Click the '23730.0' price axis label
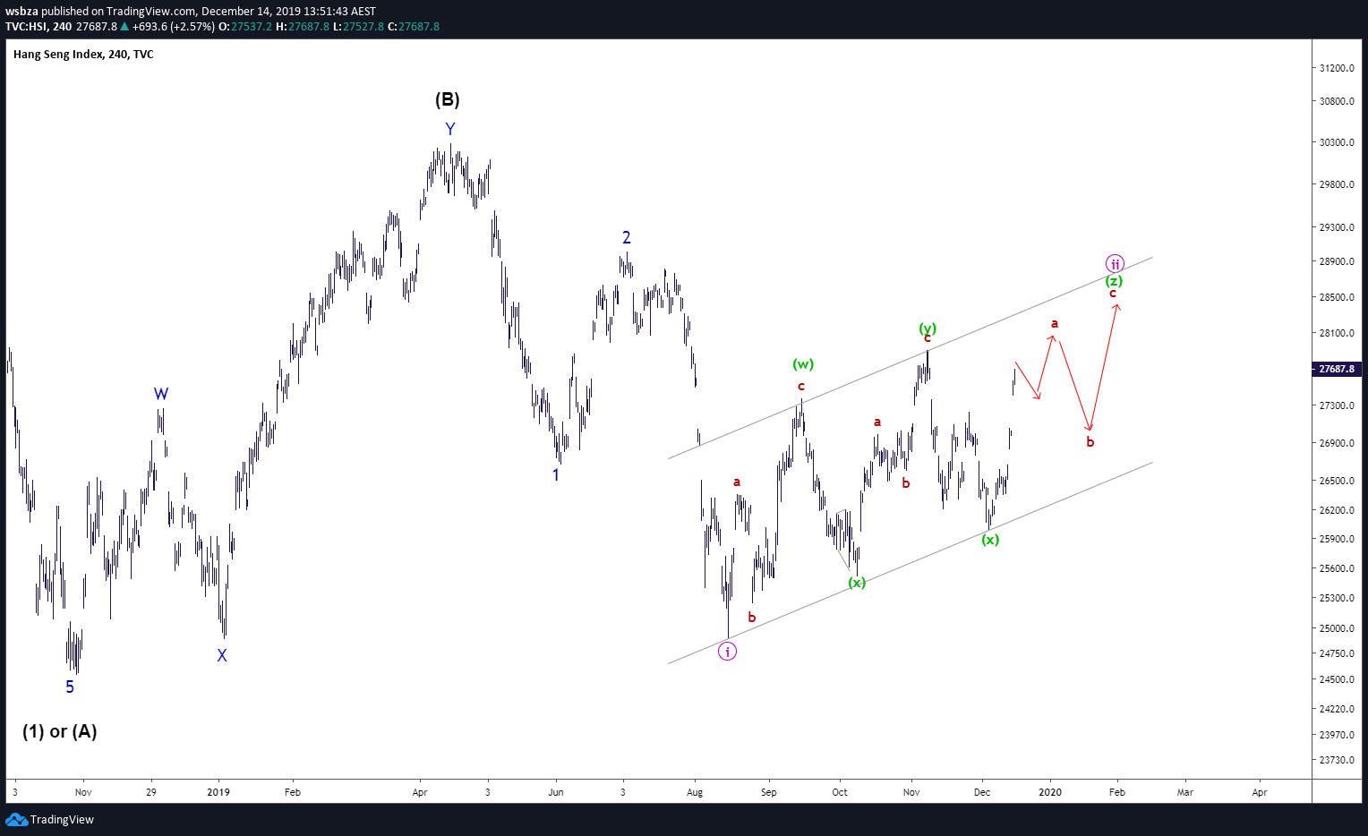Screen dimensions: 1368x836 1337,760
